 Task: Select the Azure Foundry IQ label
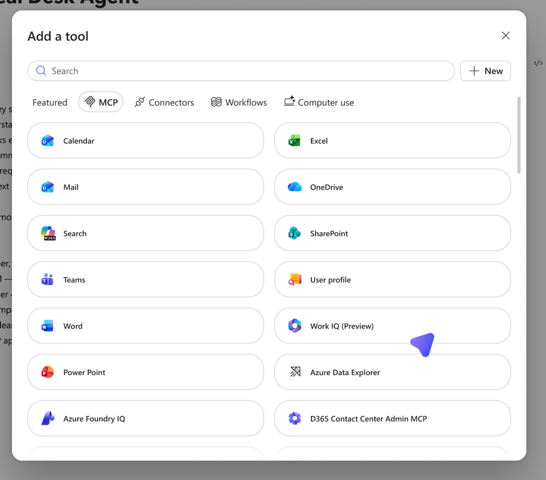[94, 418]
